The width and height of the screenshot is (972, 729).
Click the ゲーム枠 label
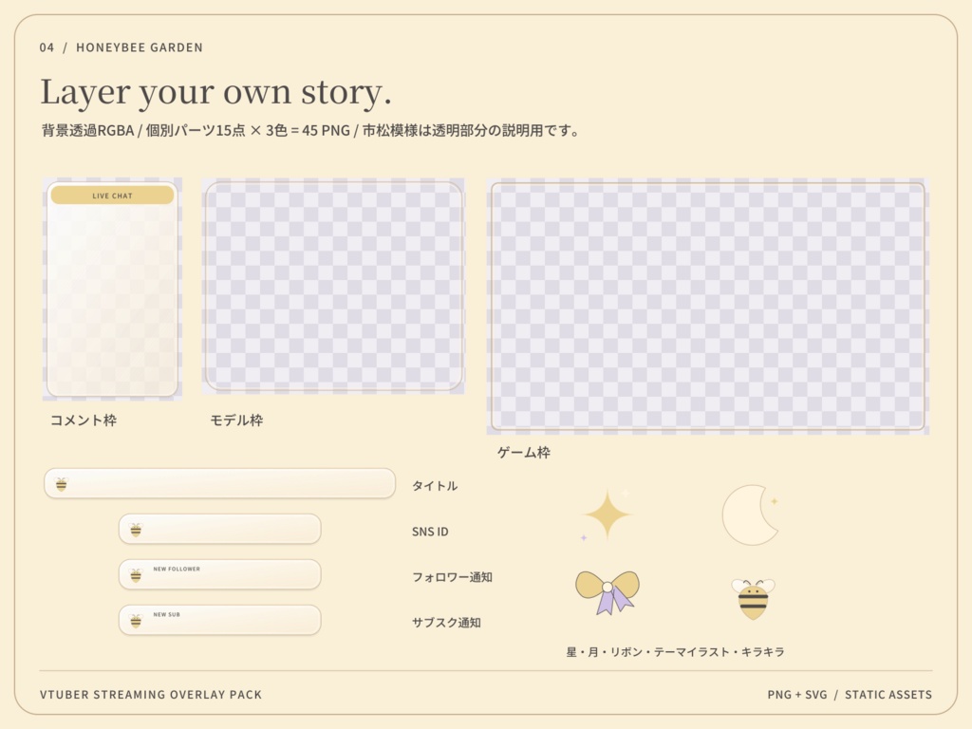[524, 453]
